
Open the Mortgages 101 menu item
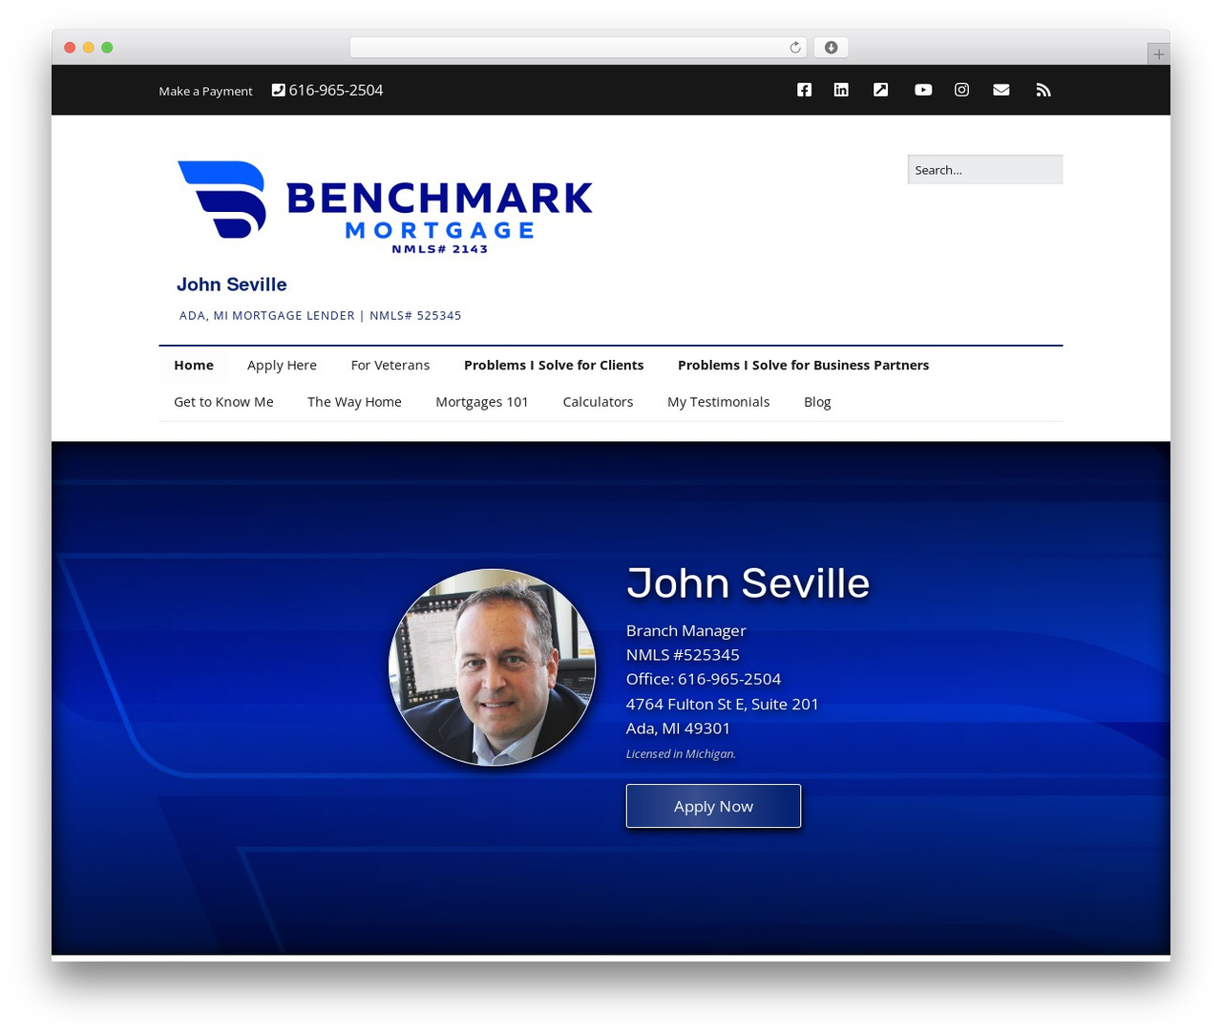coord(482,402)
